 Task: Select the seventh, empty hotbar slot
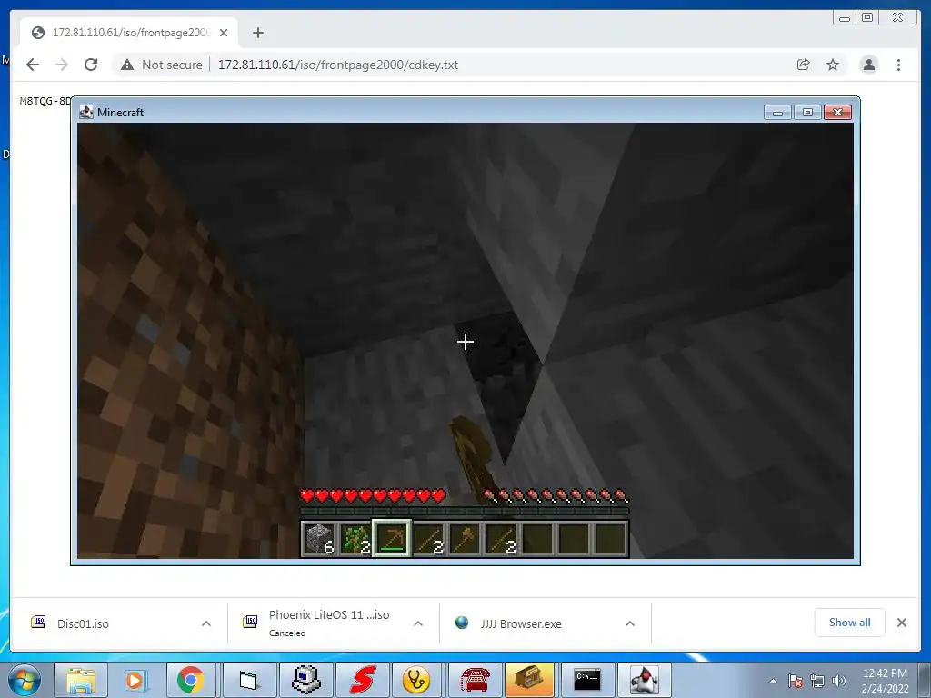pyautogui.click(x=536, y=538)
